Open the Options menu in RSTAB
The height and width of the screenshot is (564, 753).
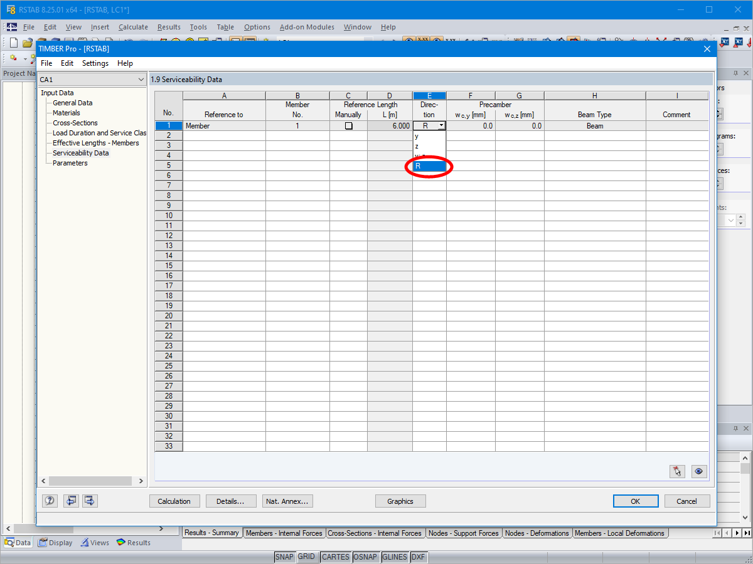(257, 27)
